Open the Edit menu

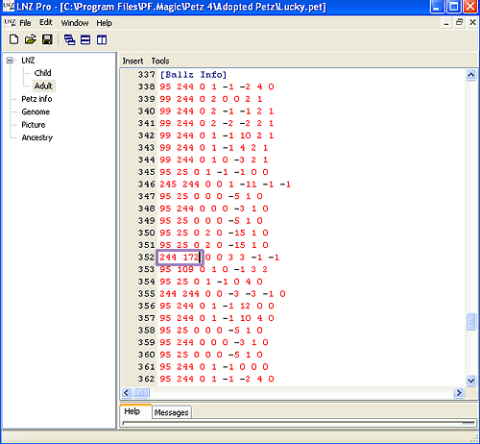tap(46, 22)
